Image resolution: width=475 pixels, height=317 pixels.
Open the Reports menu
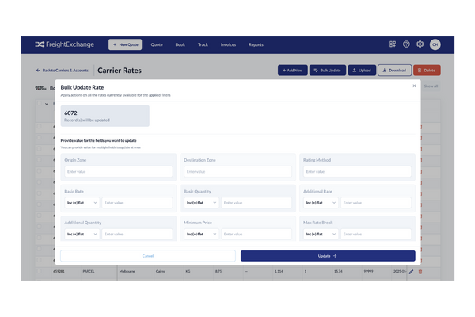pos(256,44)
